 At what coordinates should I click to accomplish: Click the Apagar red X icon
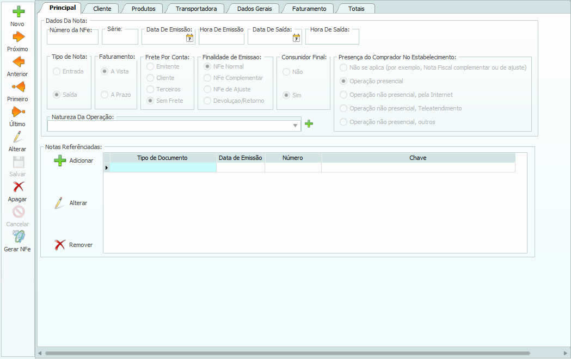(18, 187)
